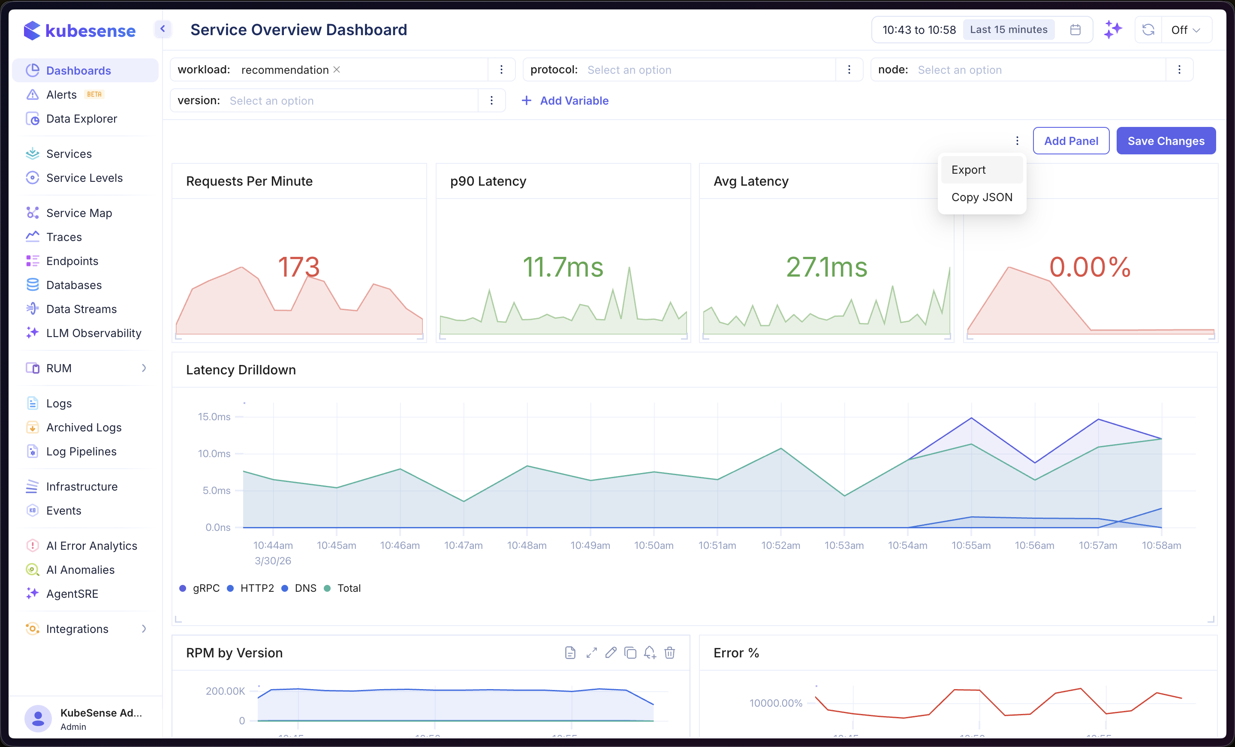Click the Add Panel button
Screen dimensions: 1235x747
click(x=1071, y=141)
